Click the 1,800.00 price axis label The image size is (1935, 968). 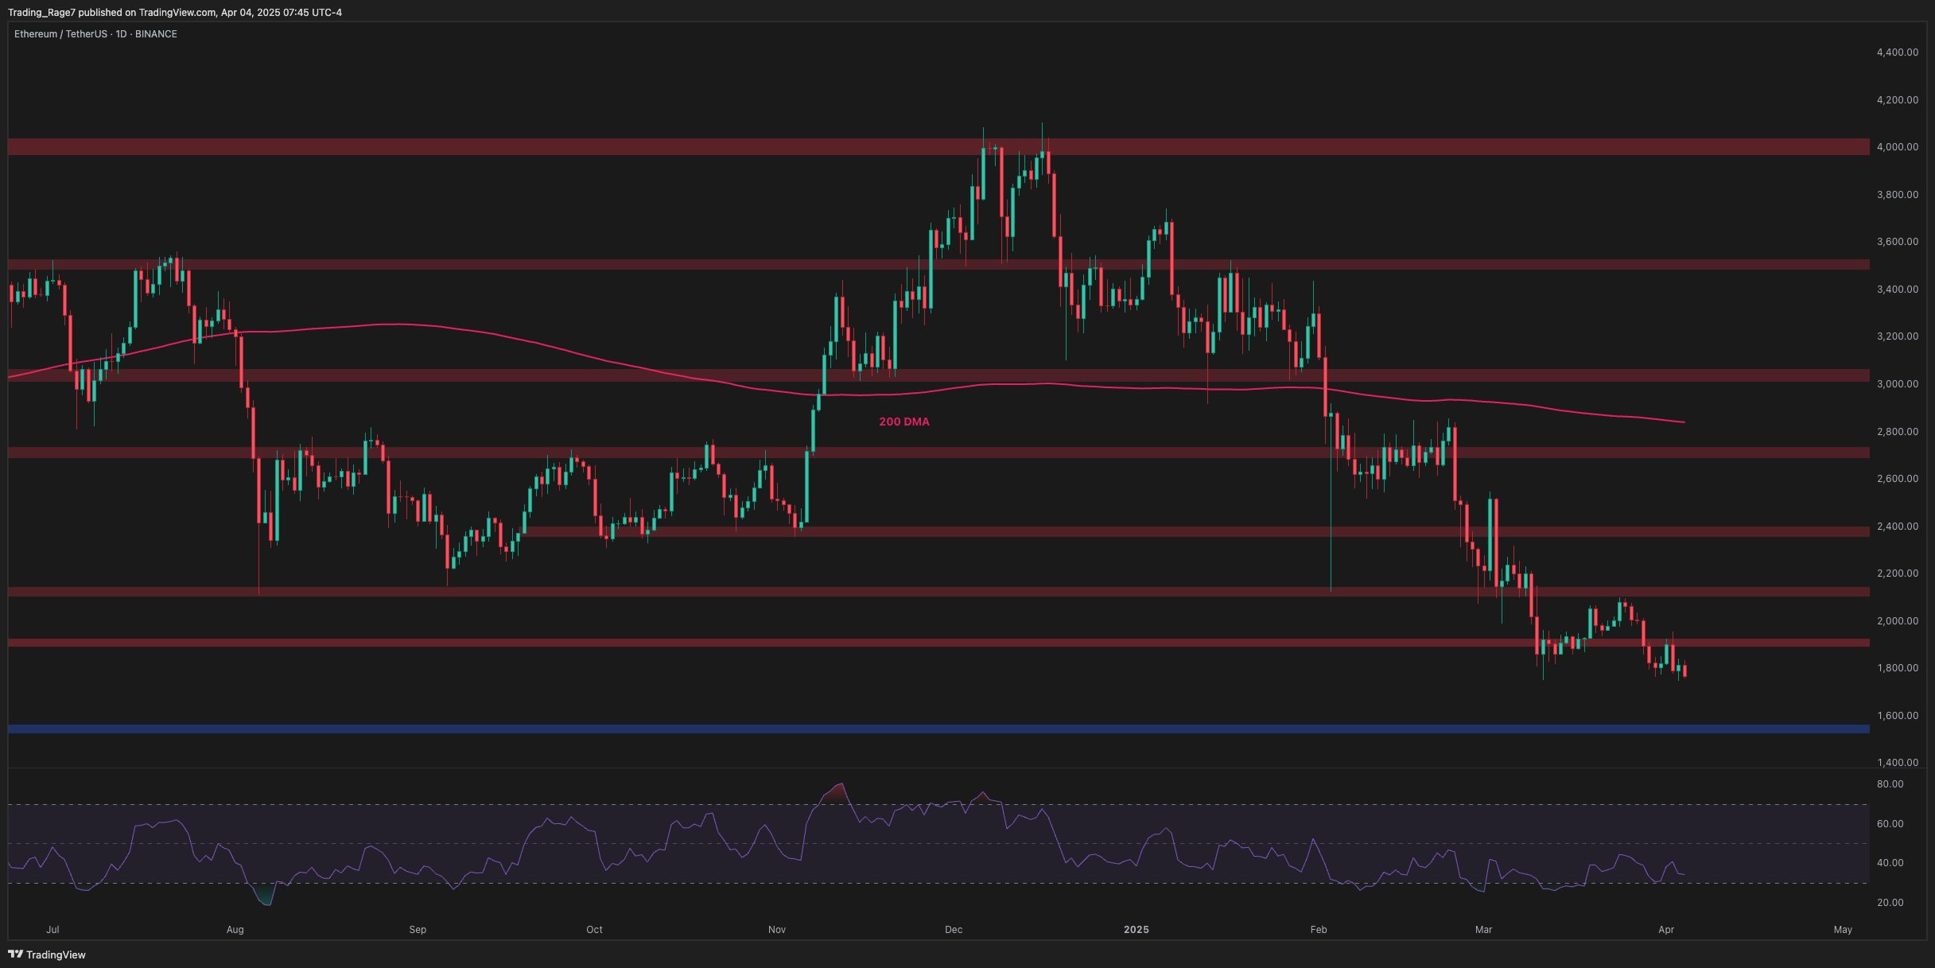click(x=1897, y=668)
